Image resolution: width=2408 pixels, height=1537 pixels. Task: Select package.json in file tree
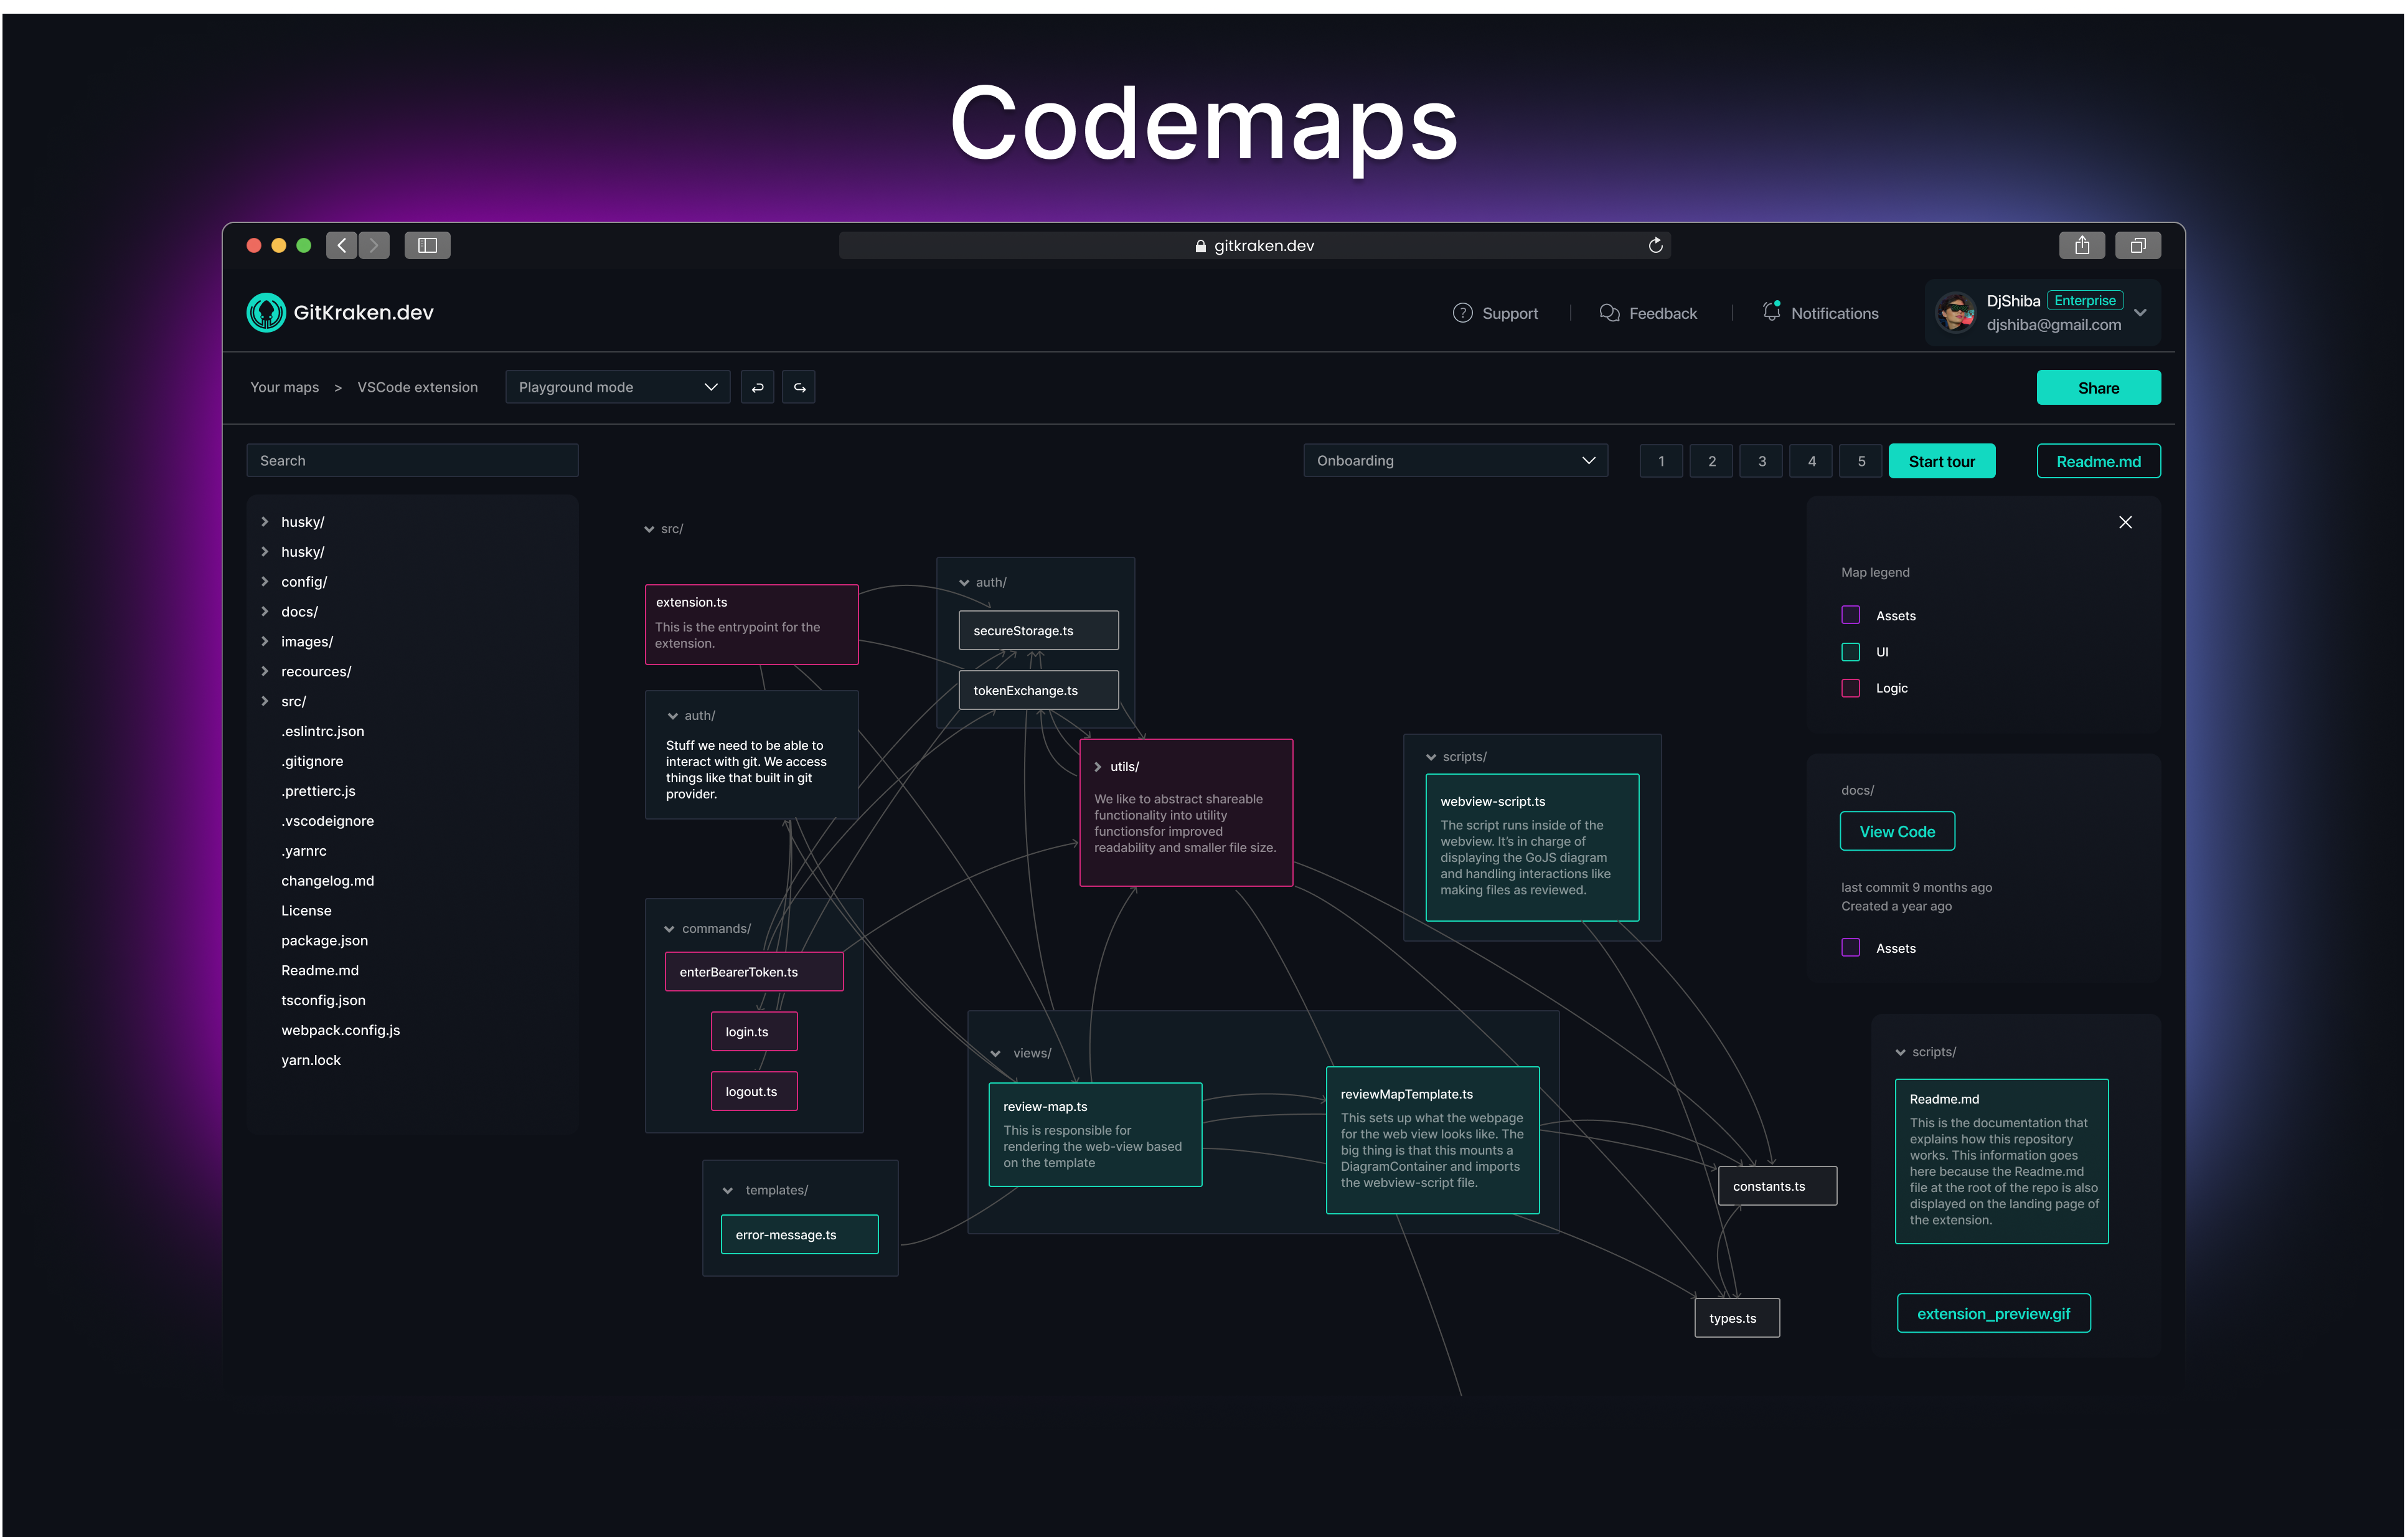pyautogui.click(x=324, y=940)
